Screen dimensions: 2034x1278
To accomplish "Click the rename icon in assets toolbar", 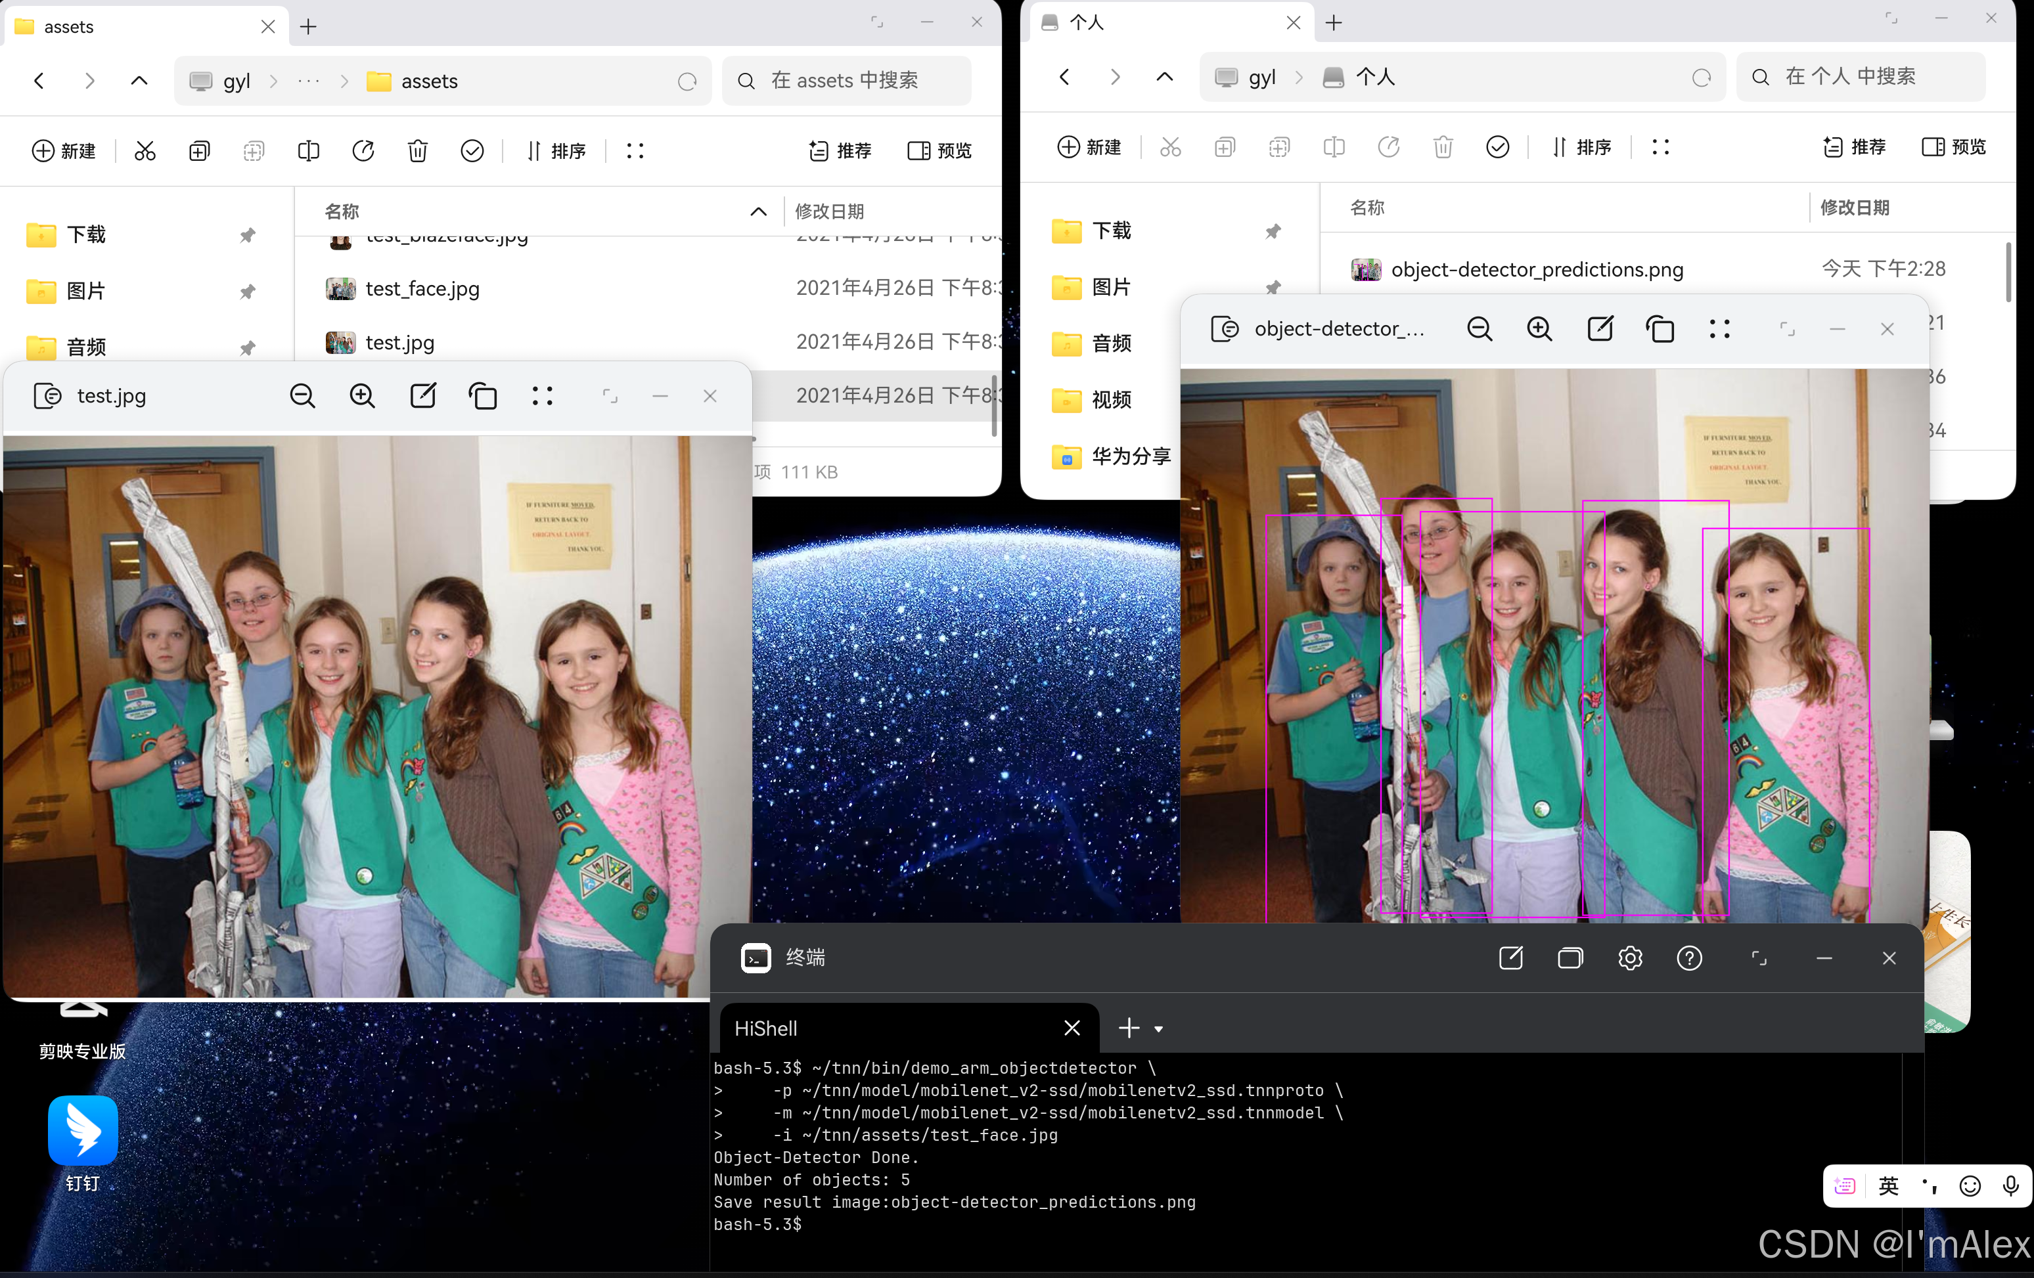I will point(308,151).
